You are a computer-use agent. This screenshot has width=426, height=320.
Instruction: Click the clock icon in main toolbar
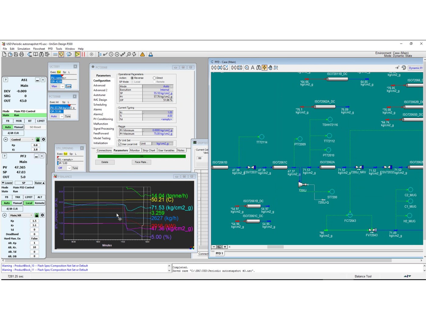(x=111, y=54)
